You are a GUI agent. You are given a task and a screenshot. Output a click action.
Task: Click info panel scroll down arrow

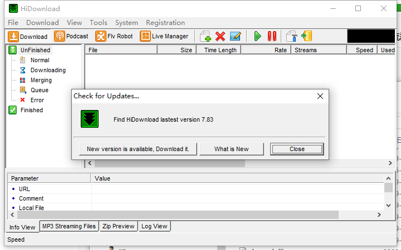click(x=388, y=206)
